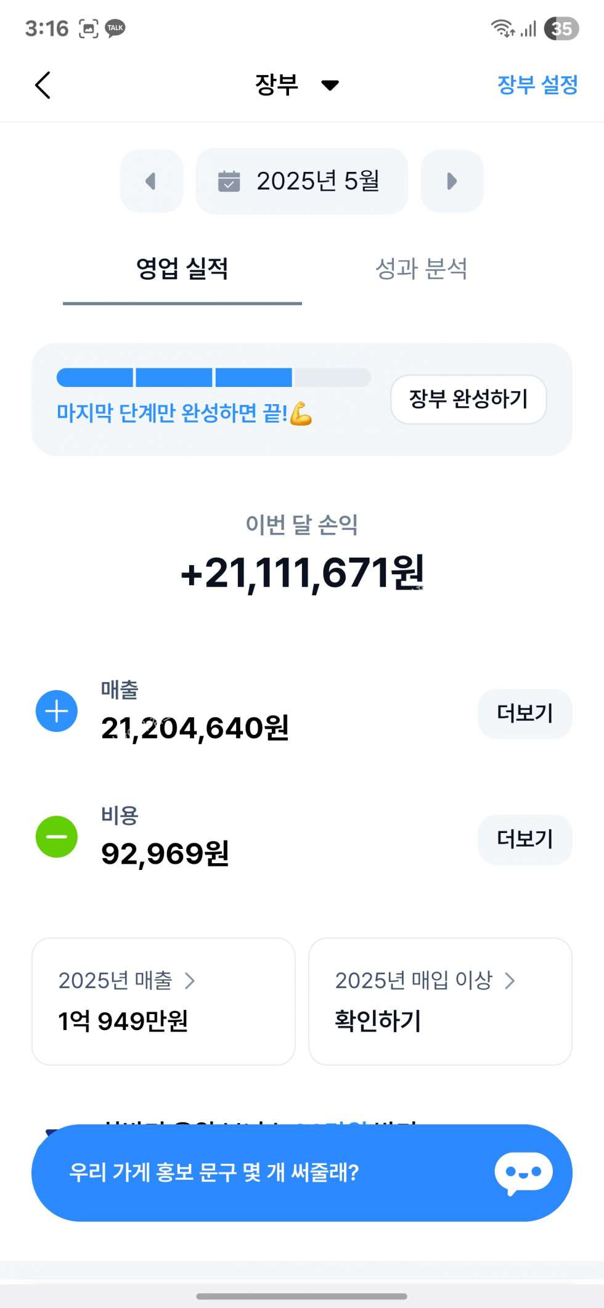Tap the blue plus 매출 icon
Viewport: 604px width, 1308px height.
click(x=57, y=711)
